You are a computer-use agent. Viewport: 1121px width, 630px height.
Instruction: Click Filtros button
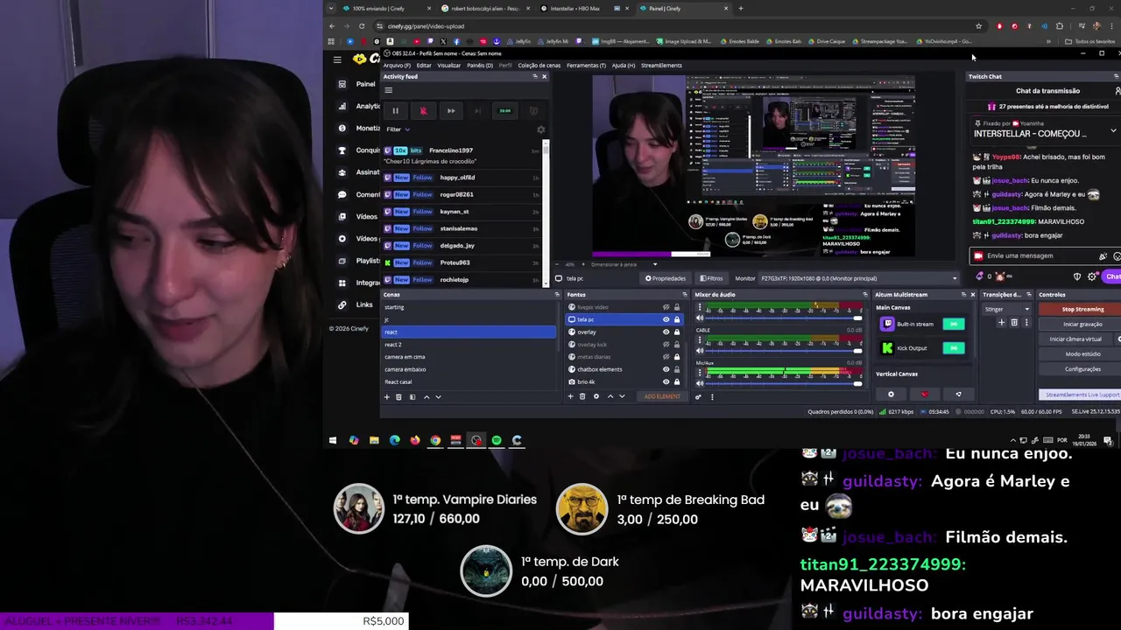711,278
